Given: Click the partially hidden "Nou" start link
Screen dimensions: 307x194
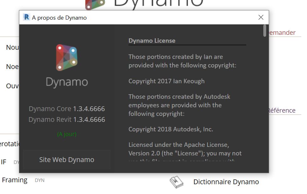Looking at the screenshot, I should pyautogui.click(x=13, y=47).
